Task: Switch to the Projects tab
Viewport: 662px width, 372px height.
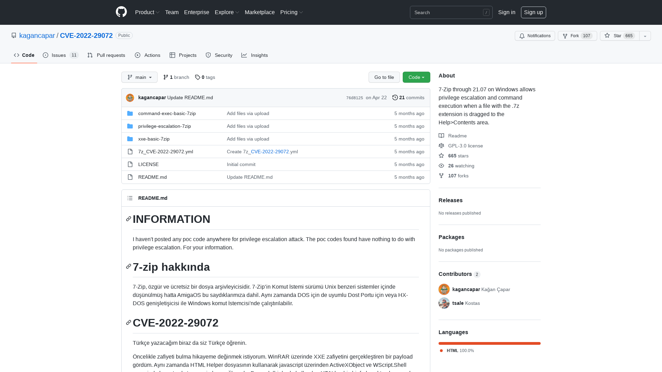Action: (183, 55)
